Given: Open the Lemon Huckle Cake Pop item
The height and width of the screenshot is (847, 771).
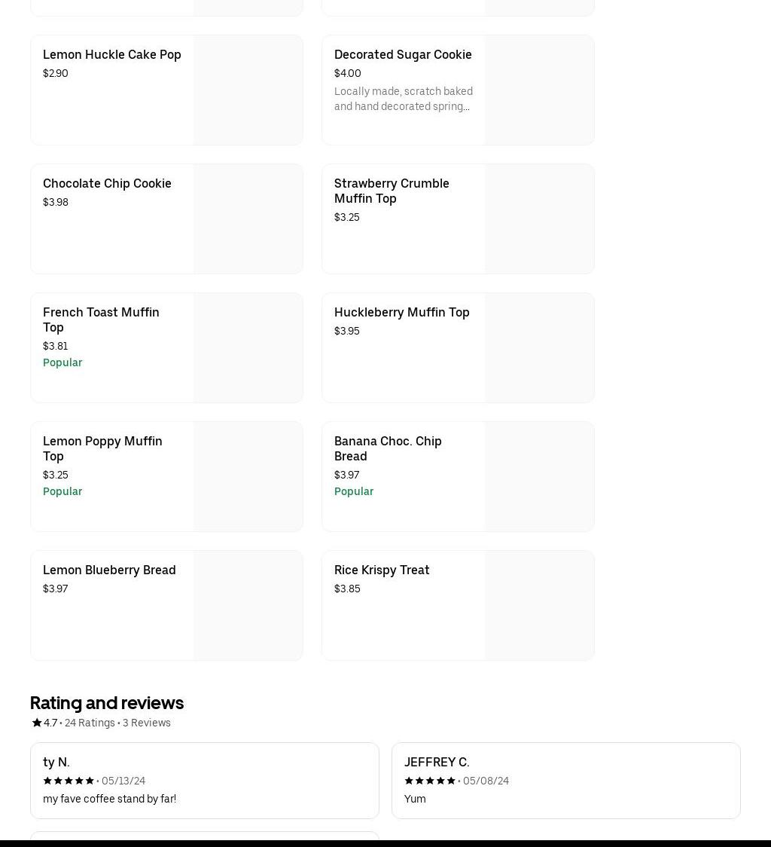Looking at the screenshot, I should 112,55.
